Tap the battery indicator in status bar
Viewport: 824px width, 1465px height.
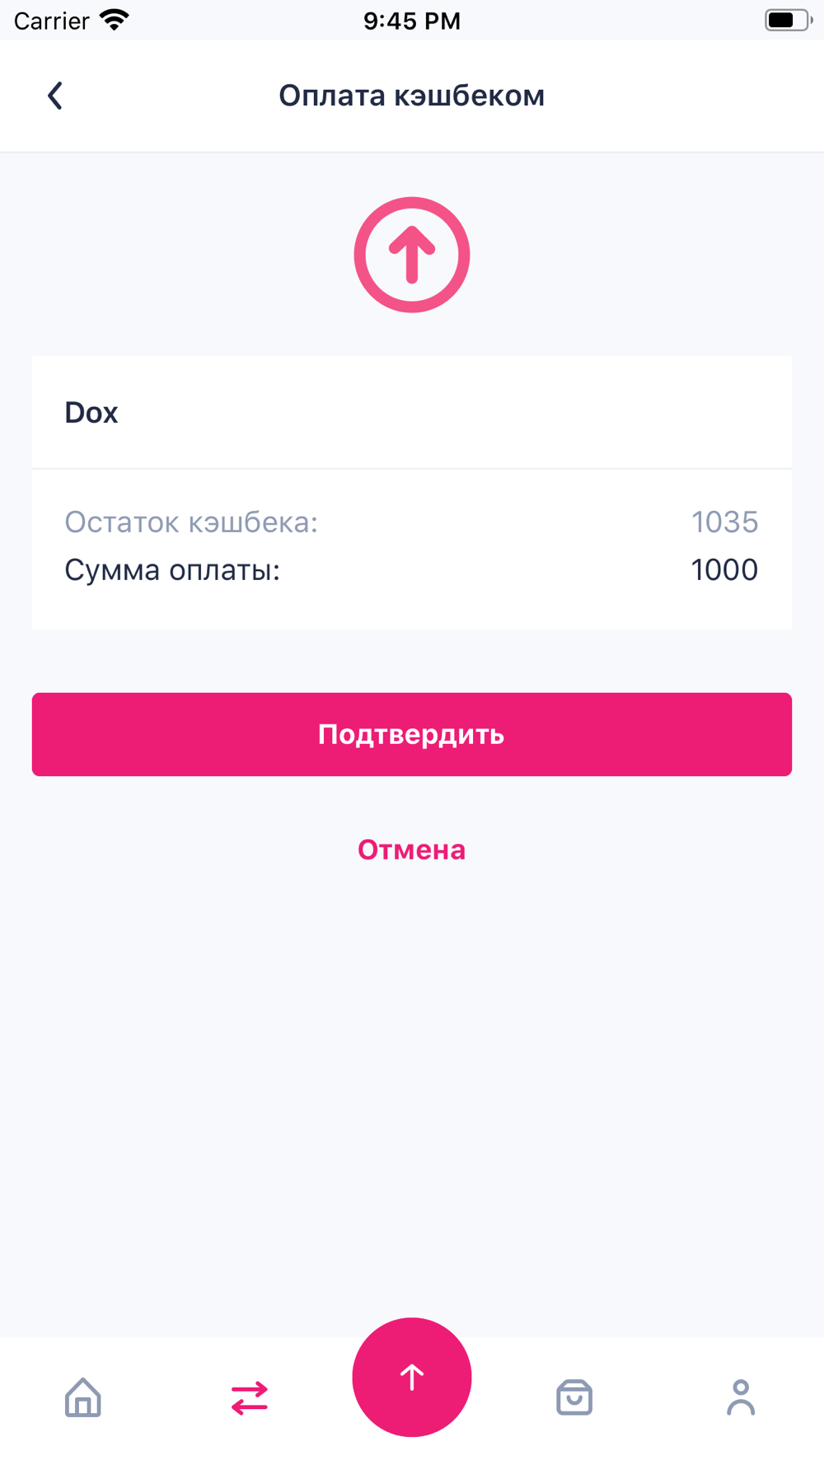tap(789, 20)
